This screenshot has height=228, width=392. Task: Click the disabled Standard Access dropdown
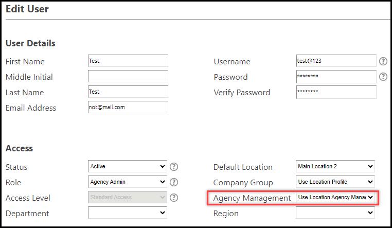(128, 198)
